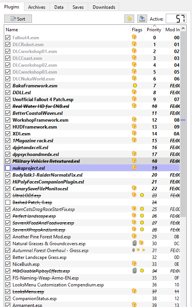Click the Flags column header
192x307 pixels.
click(137, 30)
